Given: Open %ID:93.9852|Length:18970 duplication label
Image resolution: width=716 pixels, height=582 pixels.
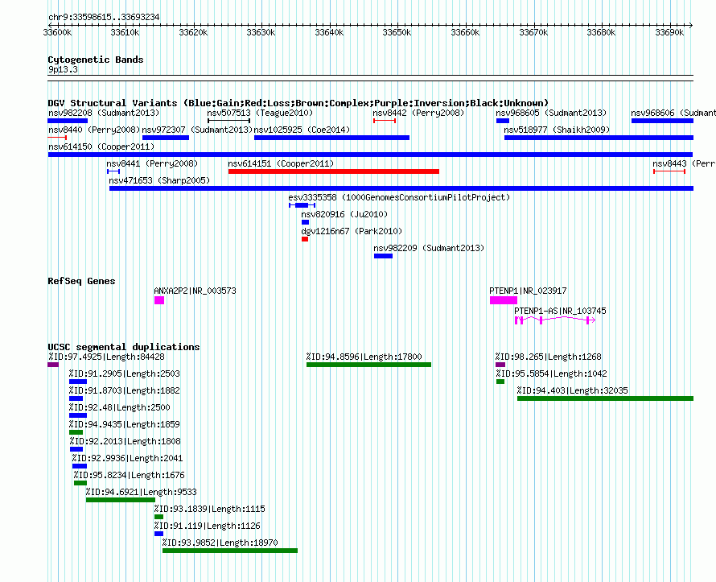Looking at the screenshot, I should 220,543.
